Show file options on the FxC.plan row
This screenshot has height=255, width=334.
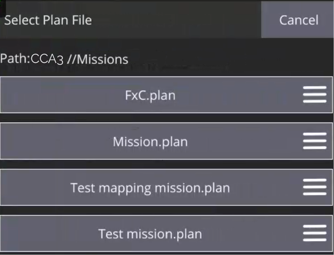[x=315, y=95]
